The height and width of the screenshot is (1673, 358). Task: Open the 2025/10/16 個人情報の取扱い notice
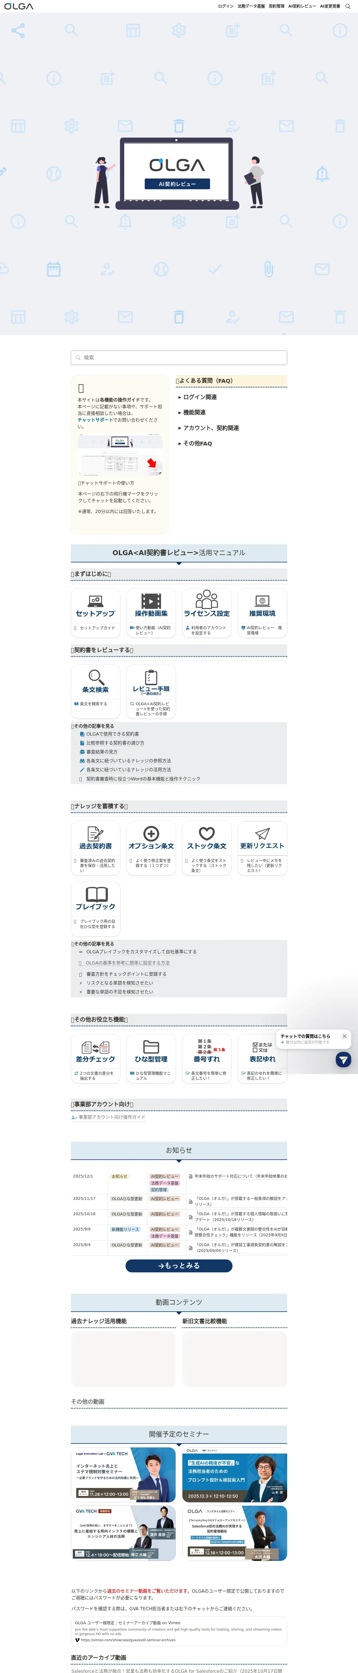(x=240, y=1217)
